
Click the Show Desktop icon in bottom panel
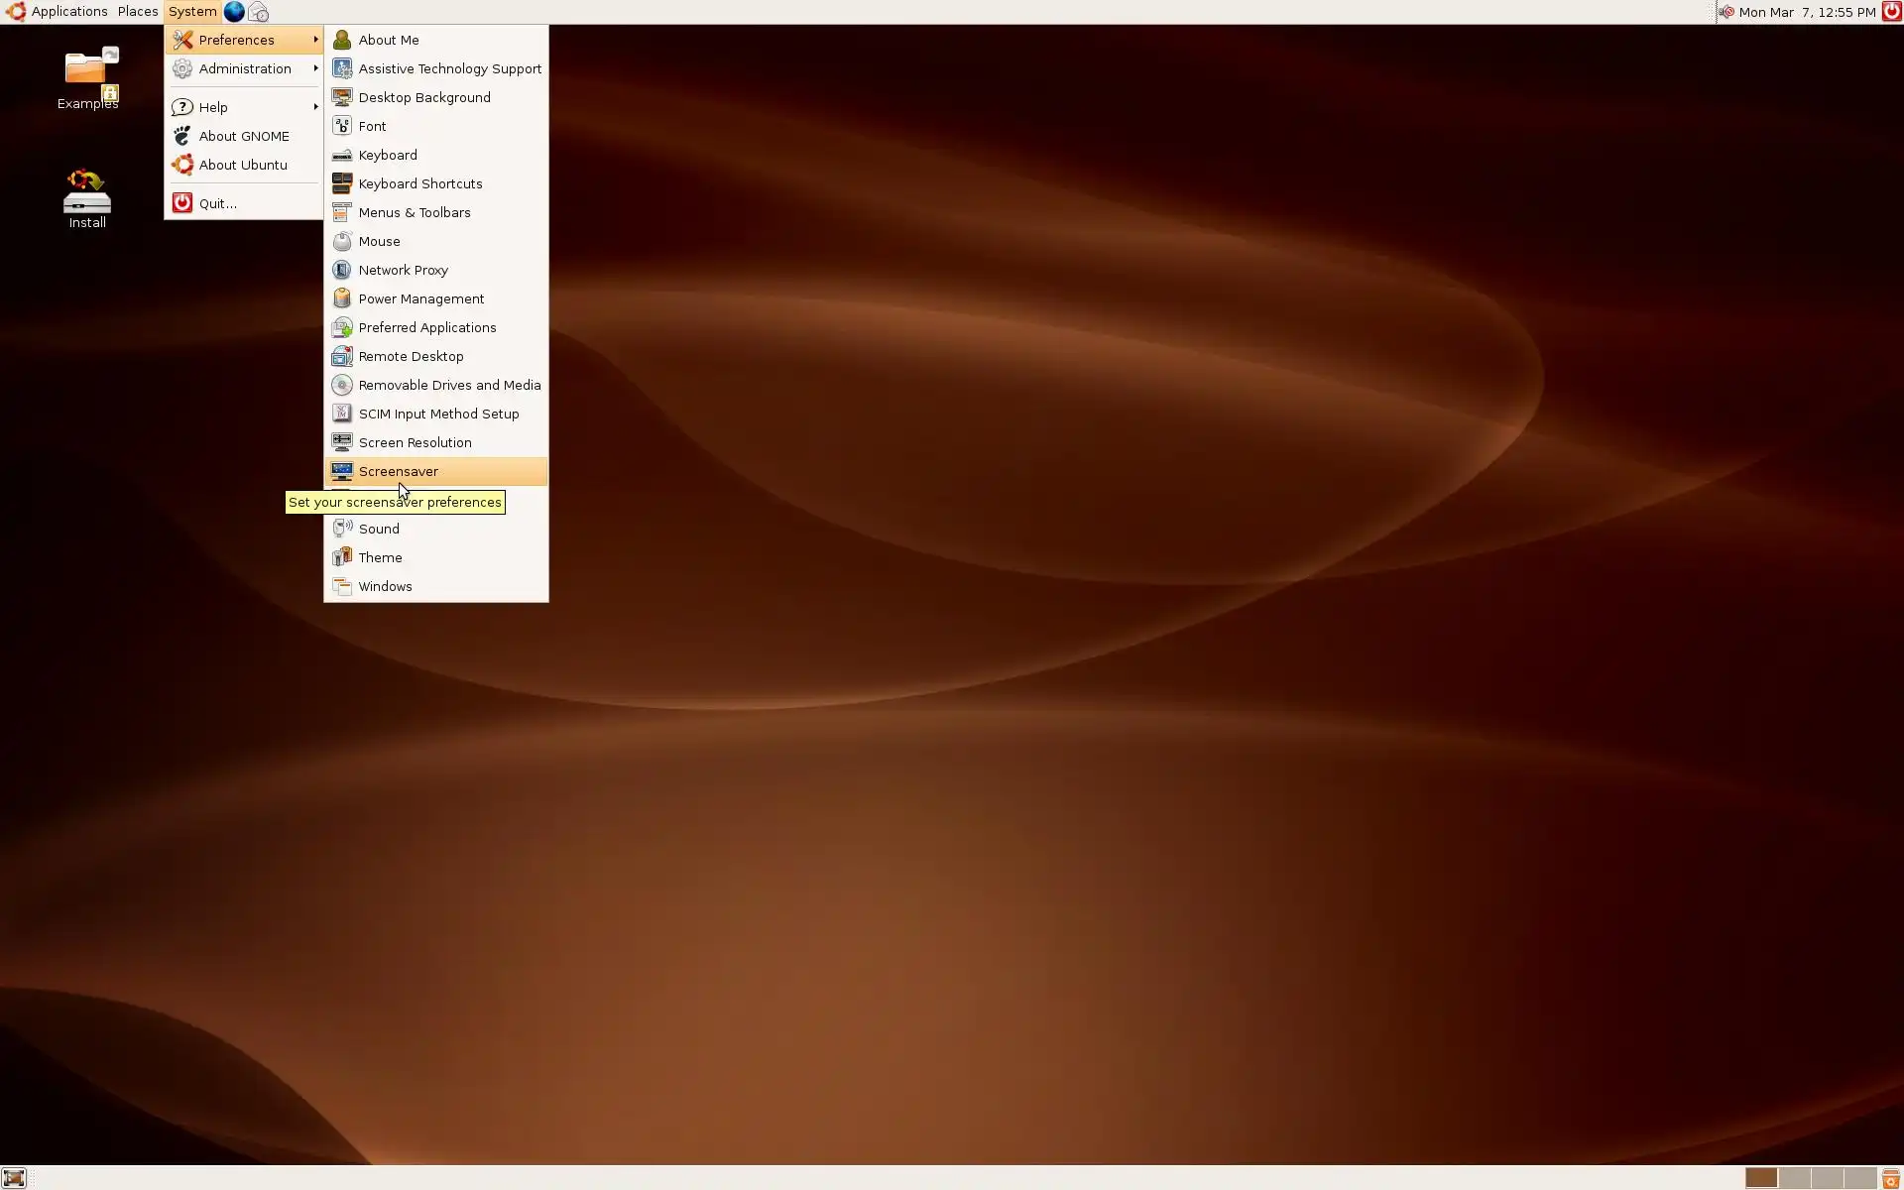pyautogui.click(x=14, y=1178)
